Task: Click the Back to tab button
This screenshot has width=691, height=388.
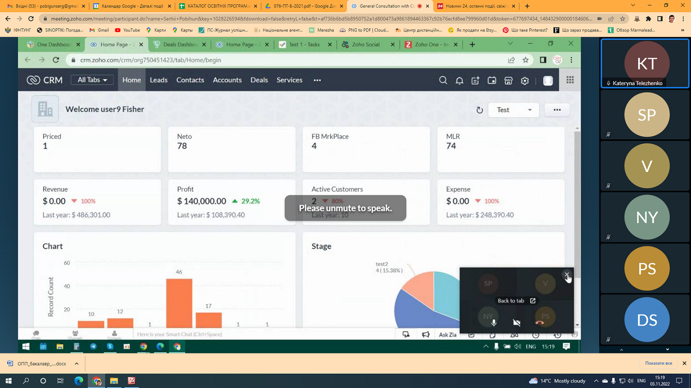Action: 516,301
